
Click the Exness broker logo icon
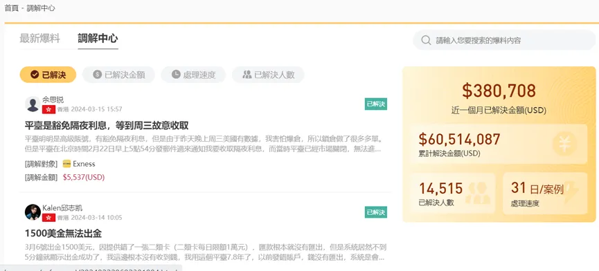coord(66,164)
